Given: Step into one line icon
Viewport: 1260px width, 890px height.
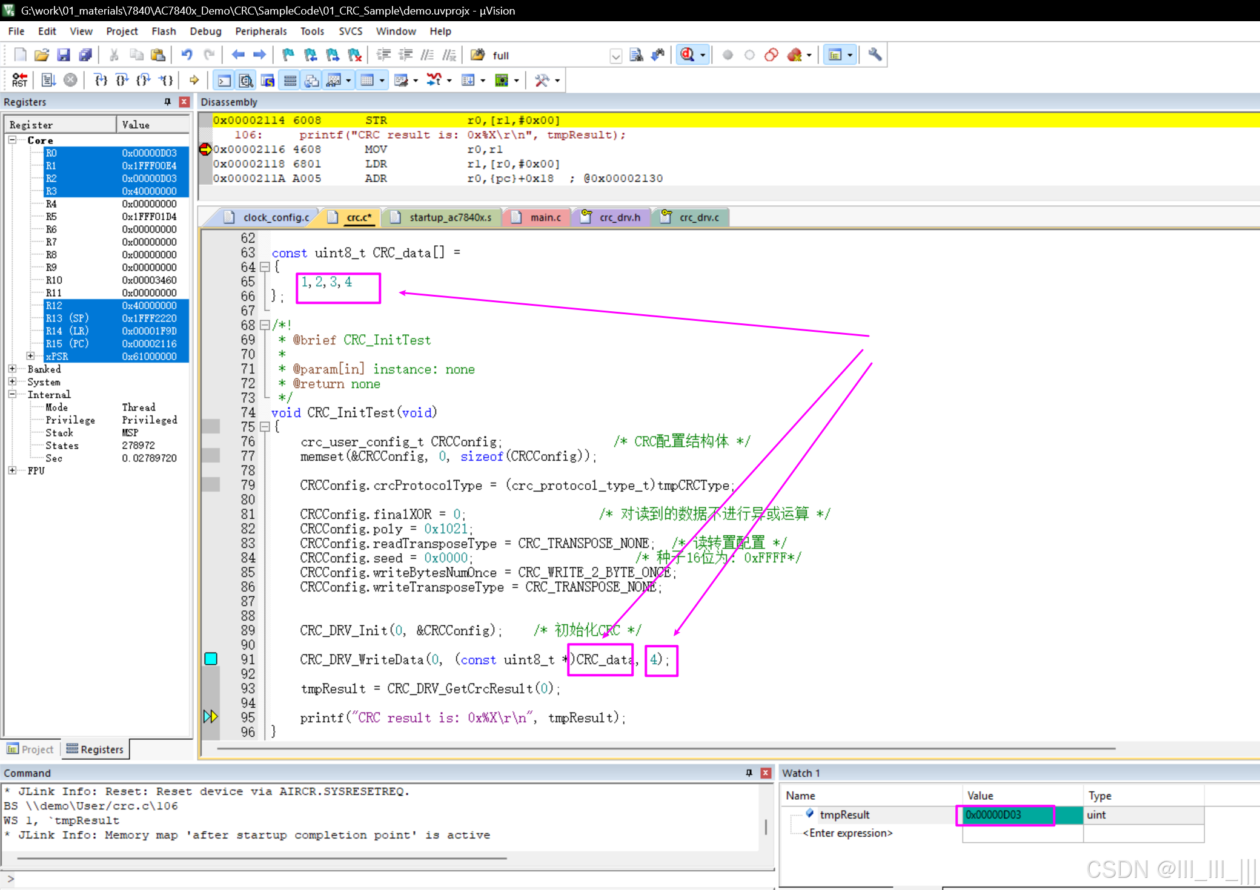Looking at the screenshot, I should click(101, 80).
